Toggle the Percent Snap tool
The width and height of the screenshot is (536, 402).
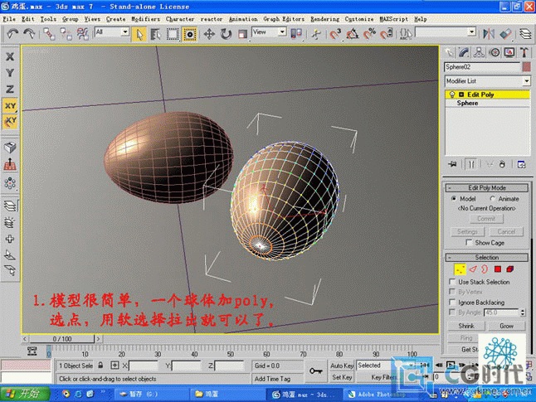pos(369,34)
